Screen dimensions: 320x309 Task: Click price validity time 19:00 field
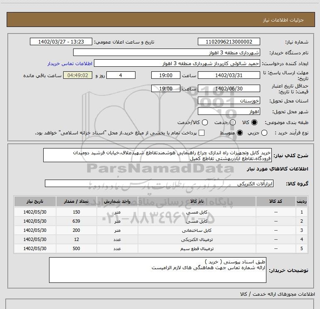(166, 88)
